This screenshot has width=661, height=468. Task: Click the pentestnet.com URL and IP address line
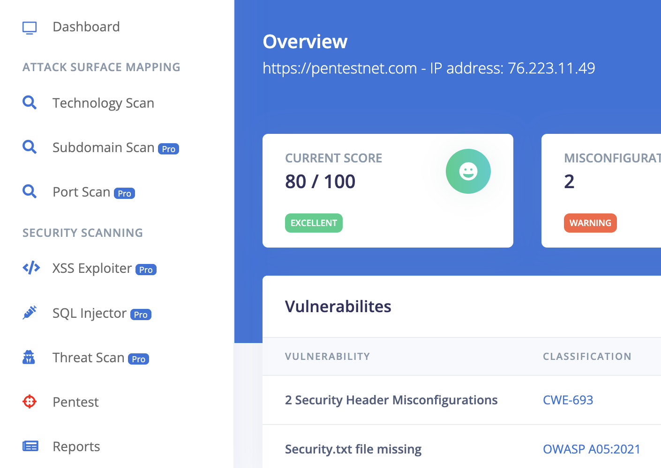tap(429, 68)
